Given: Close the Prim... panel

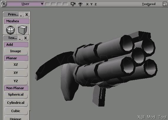Looking at the screenshot, I should pyautogui.click(x=27, y=14).
